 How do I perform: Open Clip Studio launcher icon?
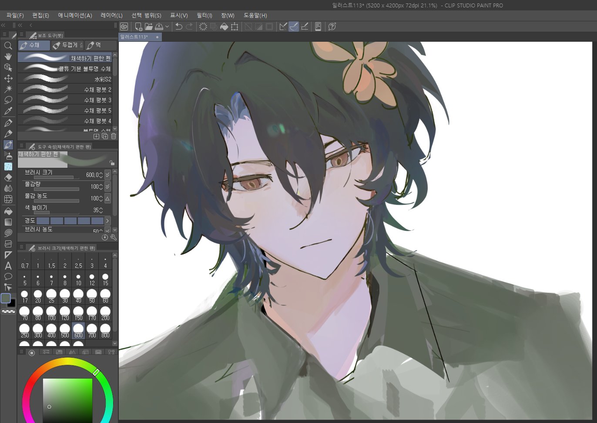pyautogui.click(x=124, y=27)
